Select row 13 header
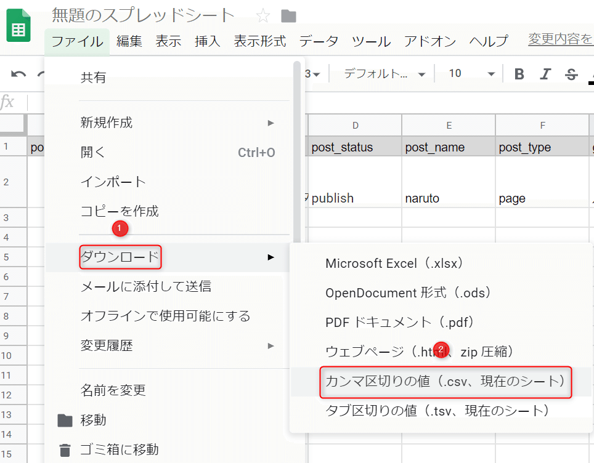Screen dimensions: 594x463 click(14, 414)
